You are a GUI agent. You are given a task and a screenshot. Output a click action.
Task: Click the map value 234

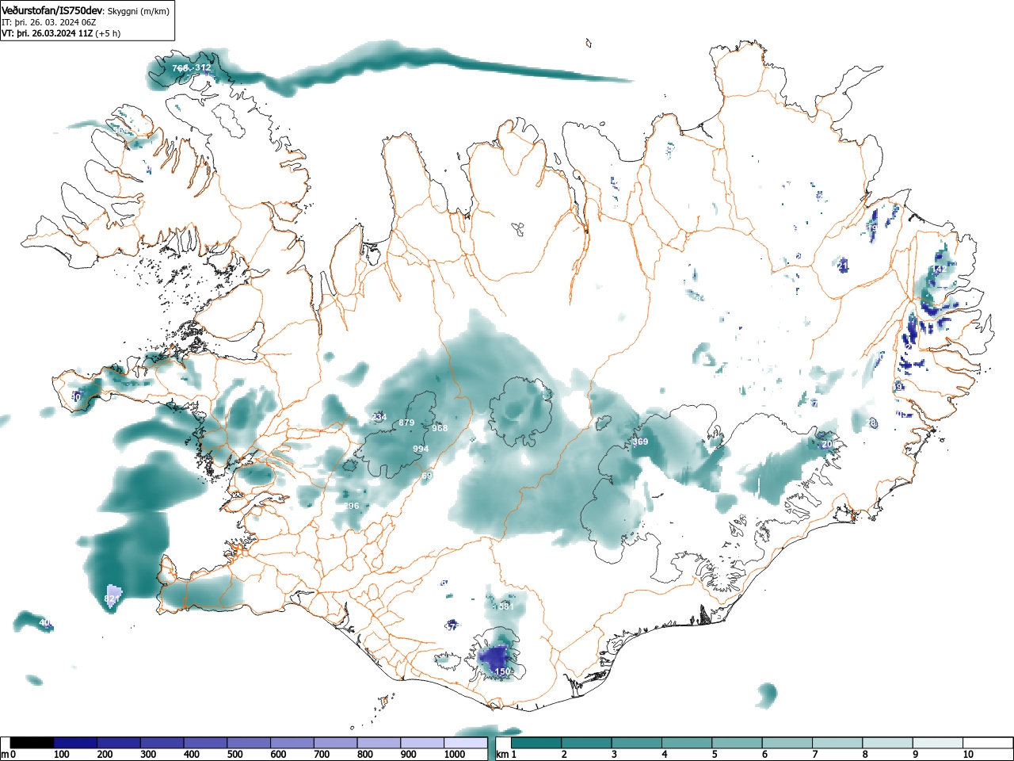379,417
